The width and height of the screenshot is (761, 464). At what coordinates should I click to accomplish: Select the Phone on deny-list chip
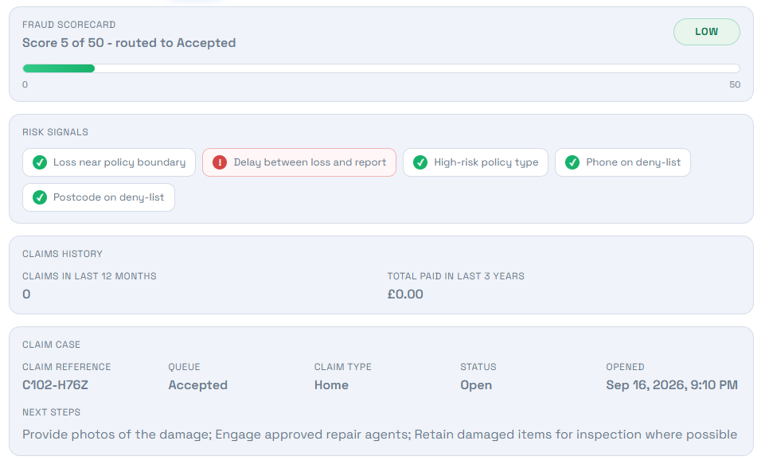[x=622, y=162]
